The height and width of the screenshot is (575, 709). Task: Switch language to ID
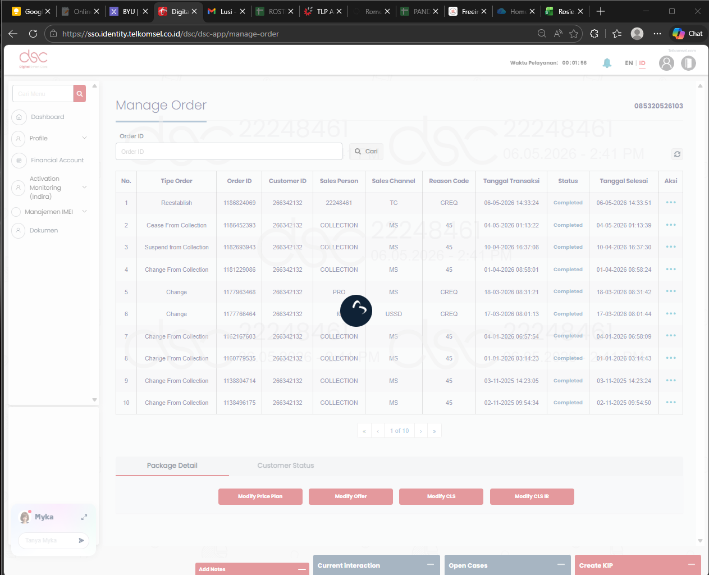[x=642, y=63]
